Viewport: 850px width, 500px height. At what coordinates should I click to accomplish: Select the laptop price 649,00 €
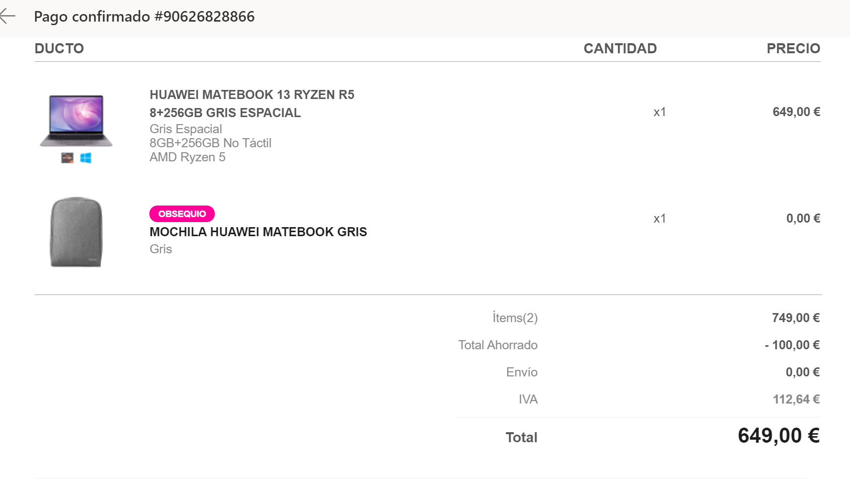(x=796, y=112)
